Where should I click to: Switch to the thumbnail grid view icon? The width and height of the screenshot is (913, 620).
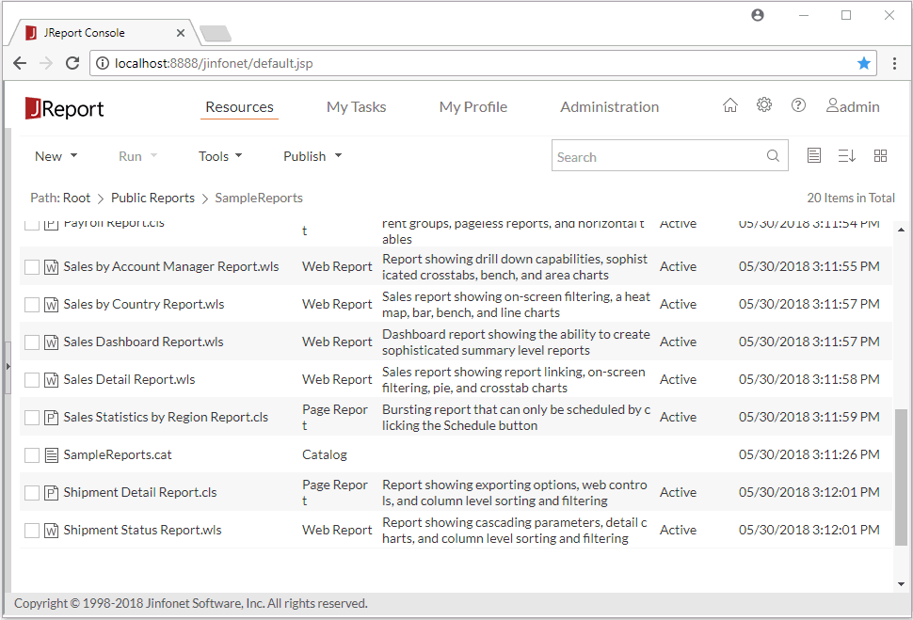point(880,155)
